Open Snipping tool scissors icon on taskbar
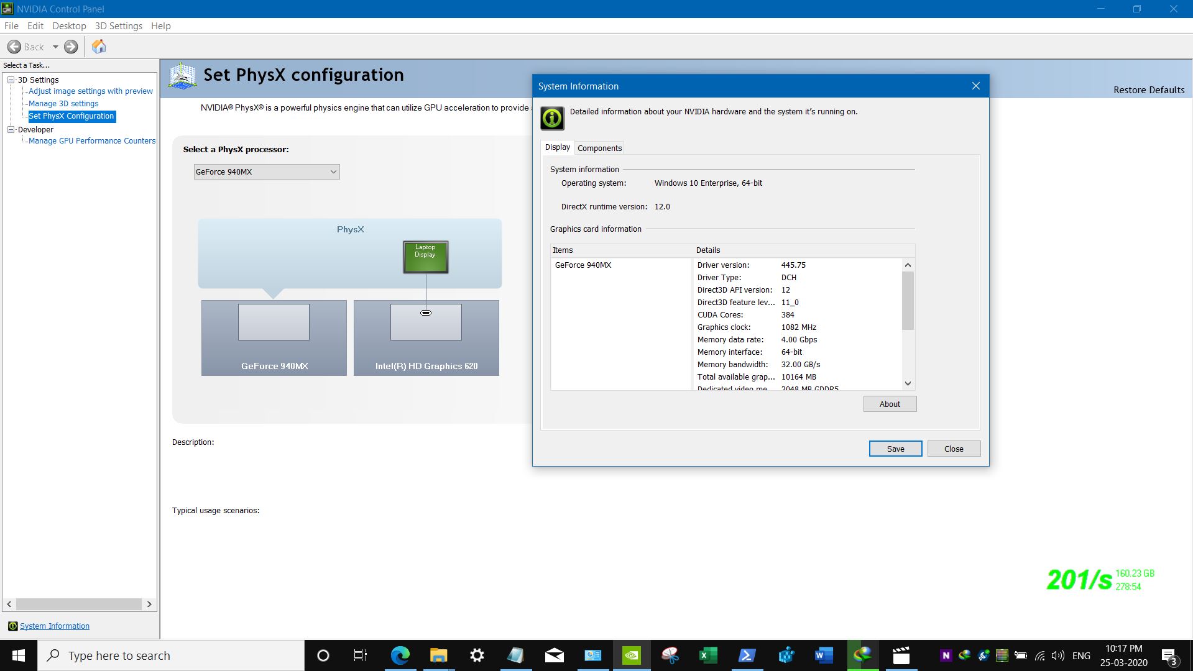Viewport: 1193px width, 671px height. 670,655
